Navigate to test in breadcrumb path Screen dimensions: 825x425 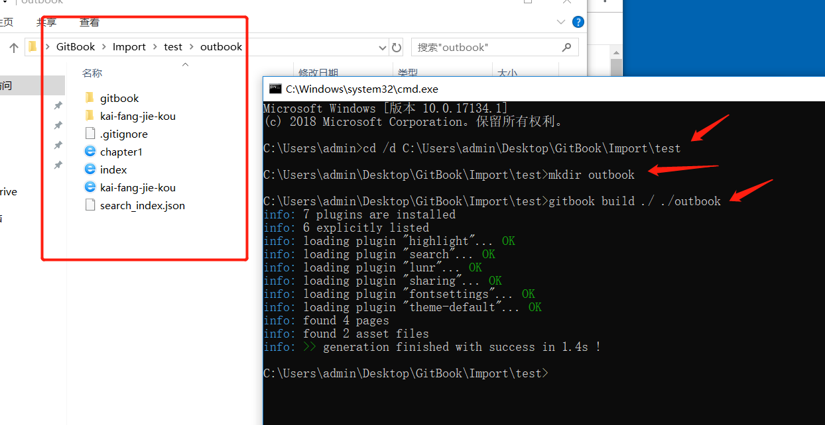(173, 47)
